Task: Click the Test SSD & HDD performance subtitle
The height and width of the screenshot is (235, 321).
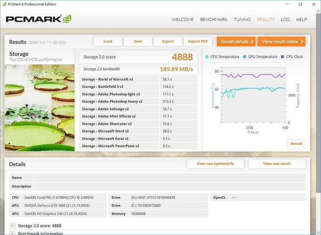Action: pos(35,59)
